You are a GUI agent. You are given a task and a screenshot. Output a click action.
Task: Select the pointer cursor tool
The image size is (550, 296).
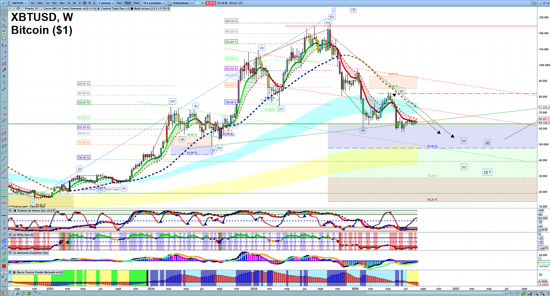pyautogui.click(x=4, y=13)
